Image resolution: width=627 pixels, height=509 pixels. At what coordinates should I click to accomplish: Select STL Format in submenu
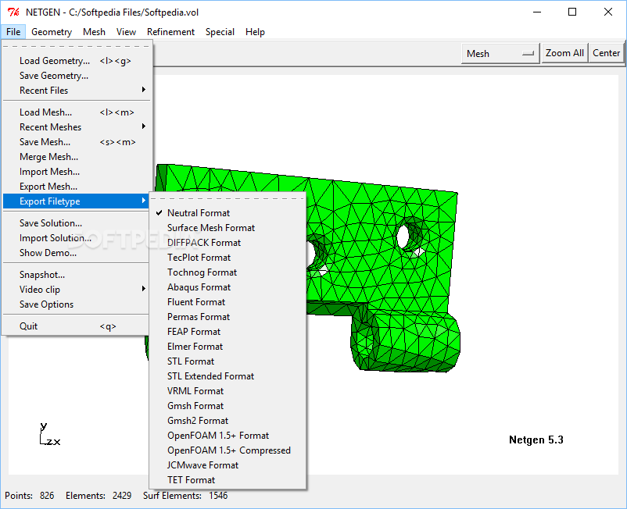pos(228,361)
